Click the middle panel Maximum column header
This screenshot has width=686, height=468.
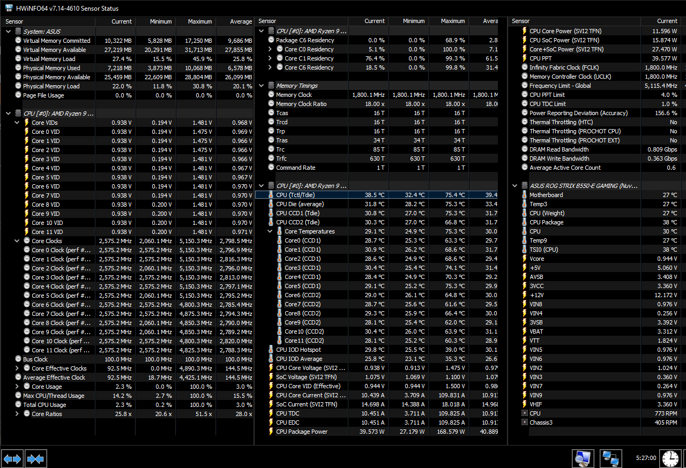(x=448, y=21)
